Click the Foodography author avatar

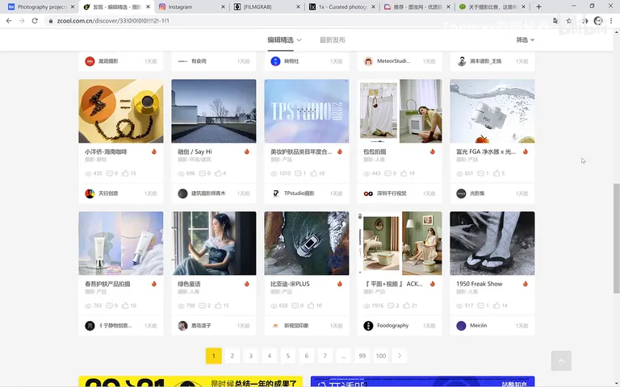click(368, 326)
